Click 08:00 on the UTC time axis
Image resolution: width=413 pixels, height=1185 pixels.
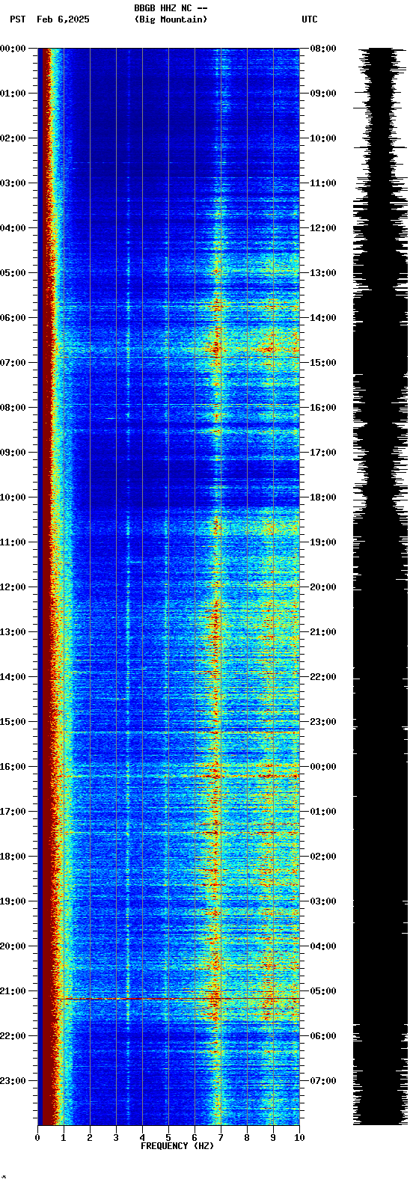click(x=322, y=49)
